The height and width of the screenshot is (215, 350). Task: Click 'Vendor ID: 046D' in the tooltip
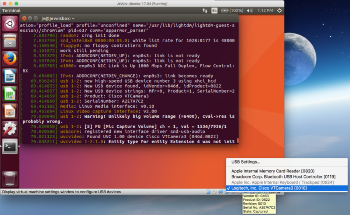click(256, 196)
